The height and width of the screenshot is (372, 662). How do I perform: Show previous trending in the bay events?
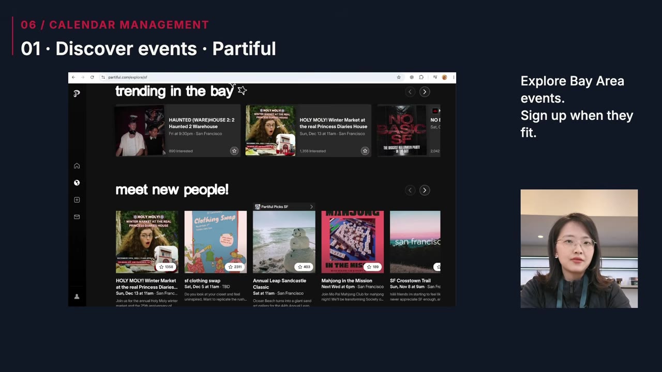pyautogui.click(x=410, y=92)
